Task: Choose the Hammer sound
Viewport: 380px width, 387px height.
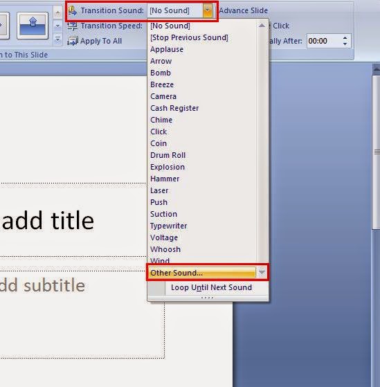Action: click(x=165, y=179)
